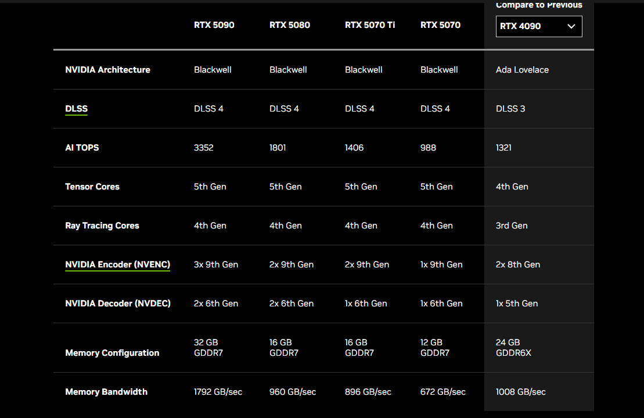Click the 3352 AI TOPS value

(x=204, y=148)
